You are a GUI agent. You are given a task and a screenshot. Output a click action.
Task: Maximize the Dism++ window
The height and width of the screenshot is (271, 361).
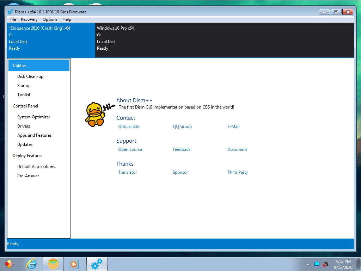point(336,12)
